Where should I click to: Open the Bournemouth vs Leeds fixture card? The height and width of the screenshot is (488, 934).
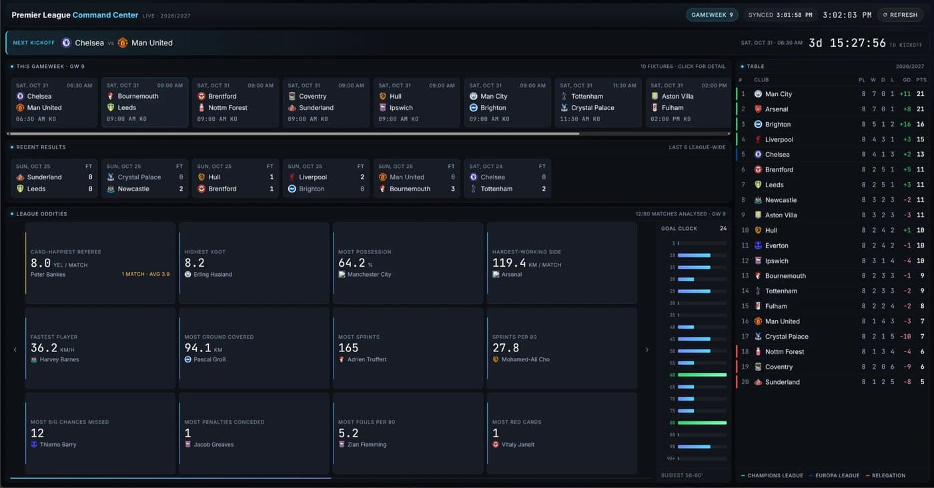145,103
